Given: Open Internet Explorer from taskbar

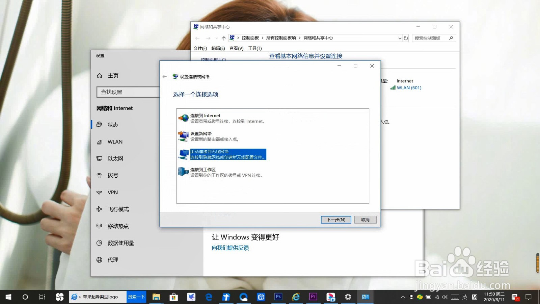Looking at the screenshot, I should pos(296,297).
